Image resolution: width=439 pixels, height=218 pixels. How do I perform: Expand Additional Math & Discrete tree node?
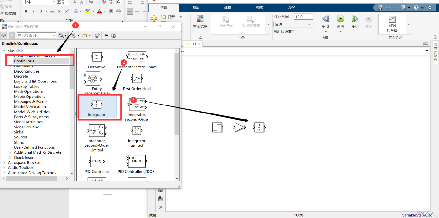click(x=10, y=152)
